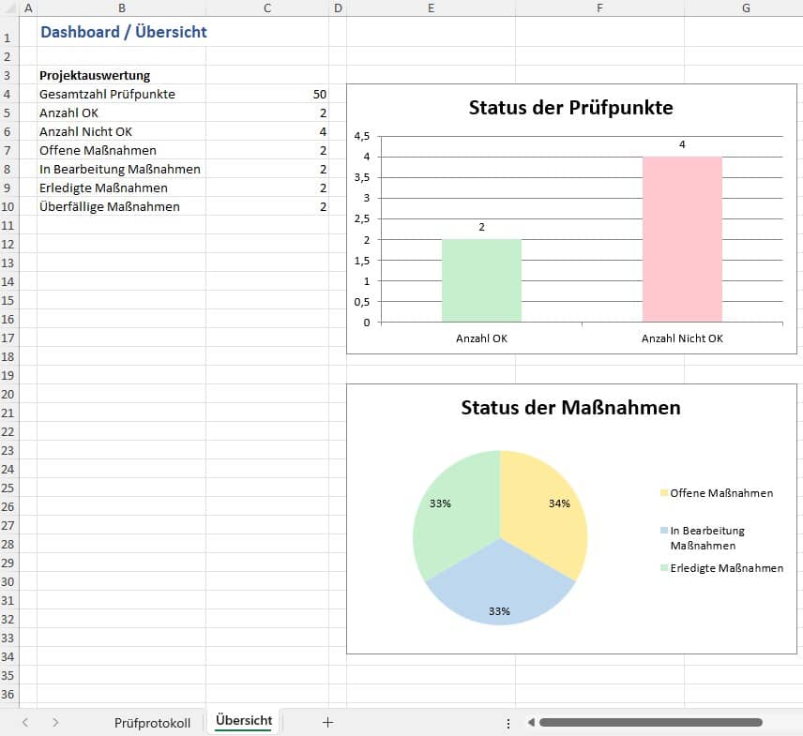Image resolution: width=803 pixels, height=736 pixels.
Task: Add a new sheet with plus icon
Action: point(327,722)
